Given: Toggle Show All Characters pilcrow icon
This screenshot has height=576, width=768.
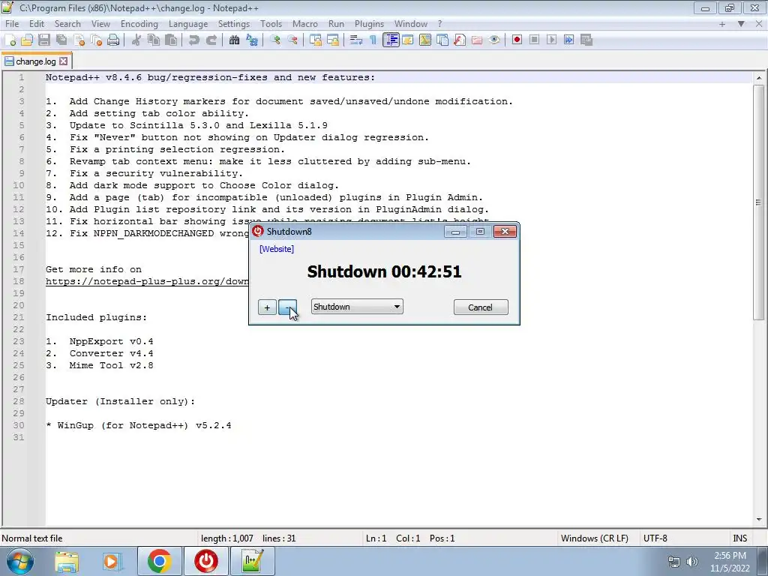Looking at the screenshot, I should pyautogui.click(x=373, y=40).
